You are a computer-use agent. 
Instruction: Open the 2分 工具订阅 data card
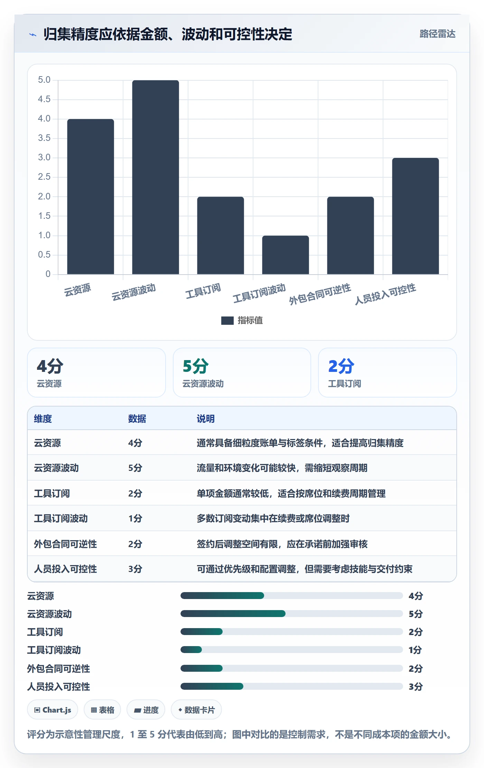(388, 373)
